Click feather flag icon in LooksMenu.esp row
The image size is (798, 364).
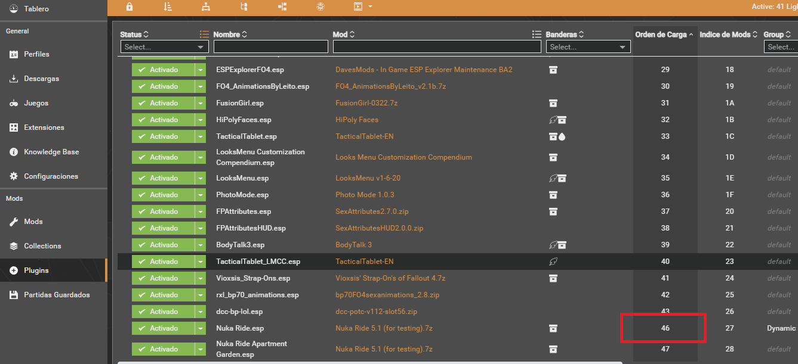coord(553,178)
